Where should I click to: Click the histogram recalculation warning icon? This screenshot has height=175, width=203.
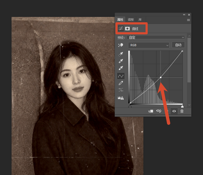(x=121, y=98)
